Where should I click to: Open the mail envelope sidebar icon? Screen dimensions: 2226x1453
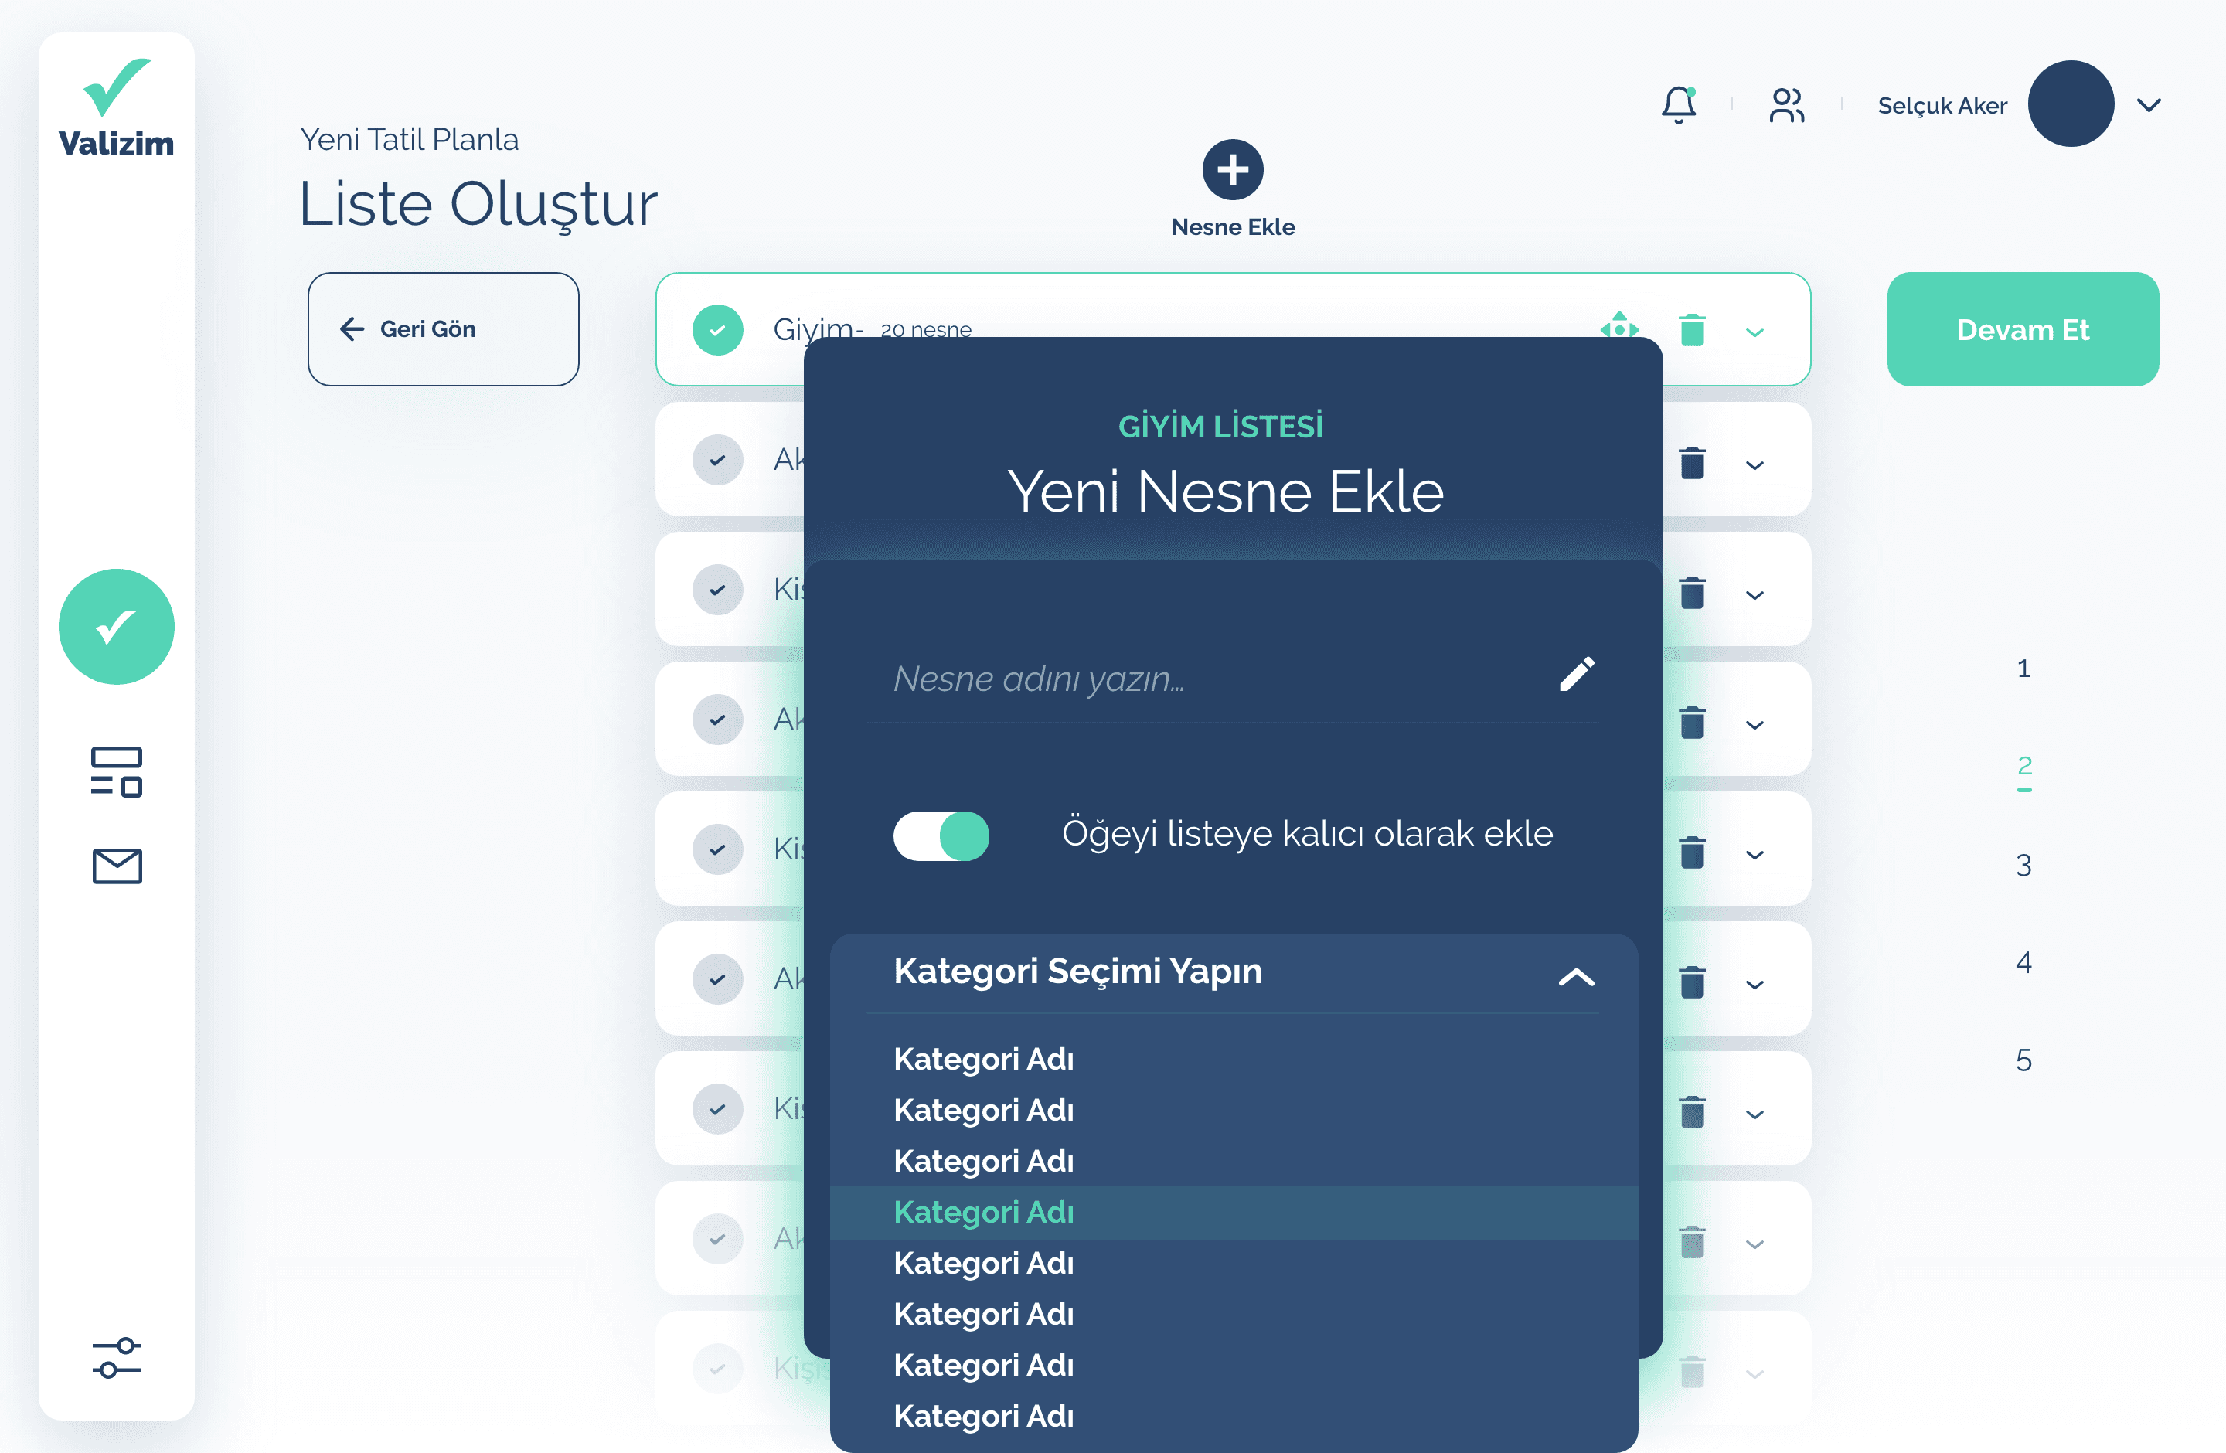pos(117,866)
